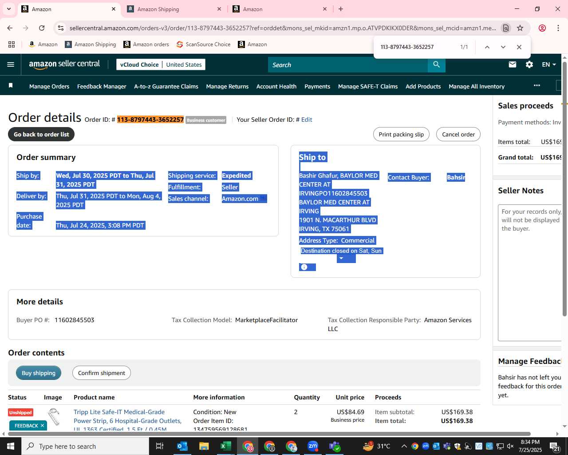Open Manage Orders menu item

point(49,86)
